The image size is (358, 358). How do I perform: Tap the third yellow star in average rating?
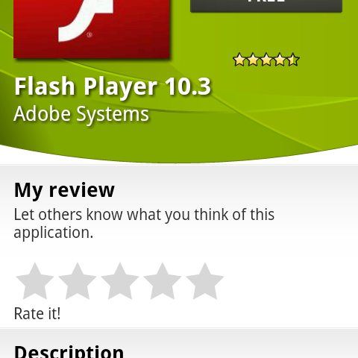tap(266, 60)
